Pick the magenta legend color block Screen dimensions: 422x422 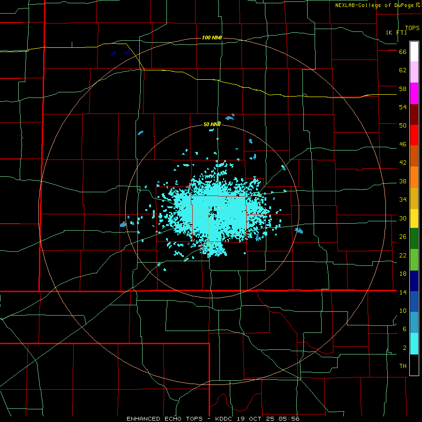[414, 93]
